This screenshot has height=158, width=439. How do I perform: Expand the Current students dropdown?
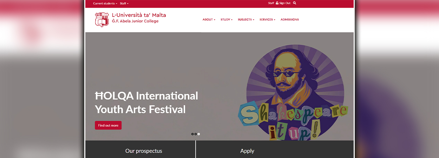pyautogui.click(x=105, y=4)
